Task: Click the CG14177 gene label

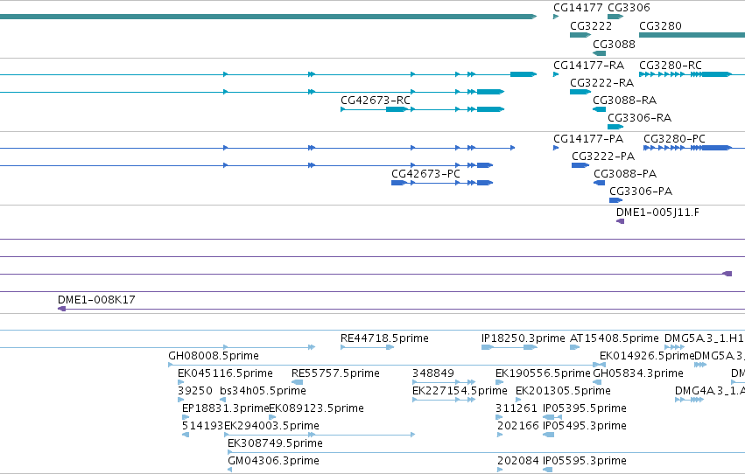Action: point(578,8)
